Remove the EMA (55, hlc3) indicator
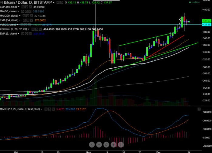This screenshot has width=212, height=153. 30,7
